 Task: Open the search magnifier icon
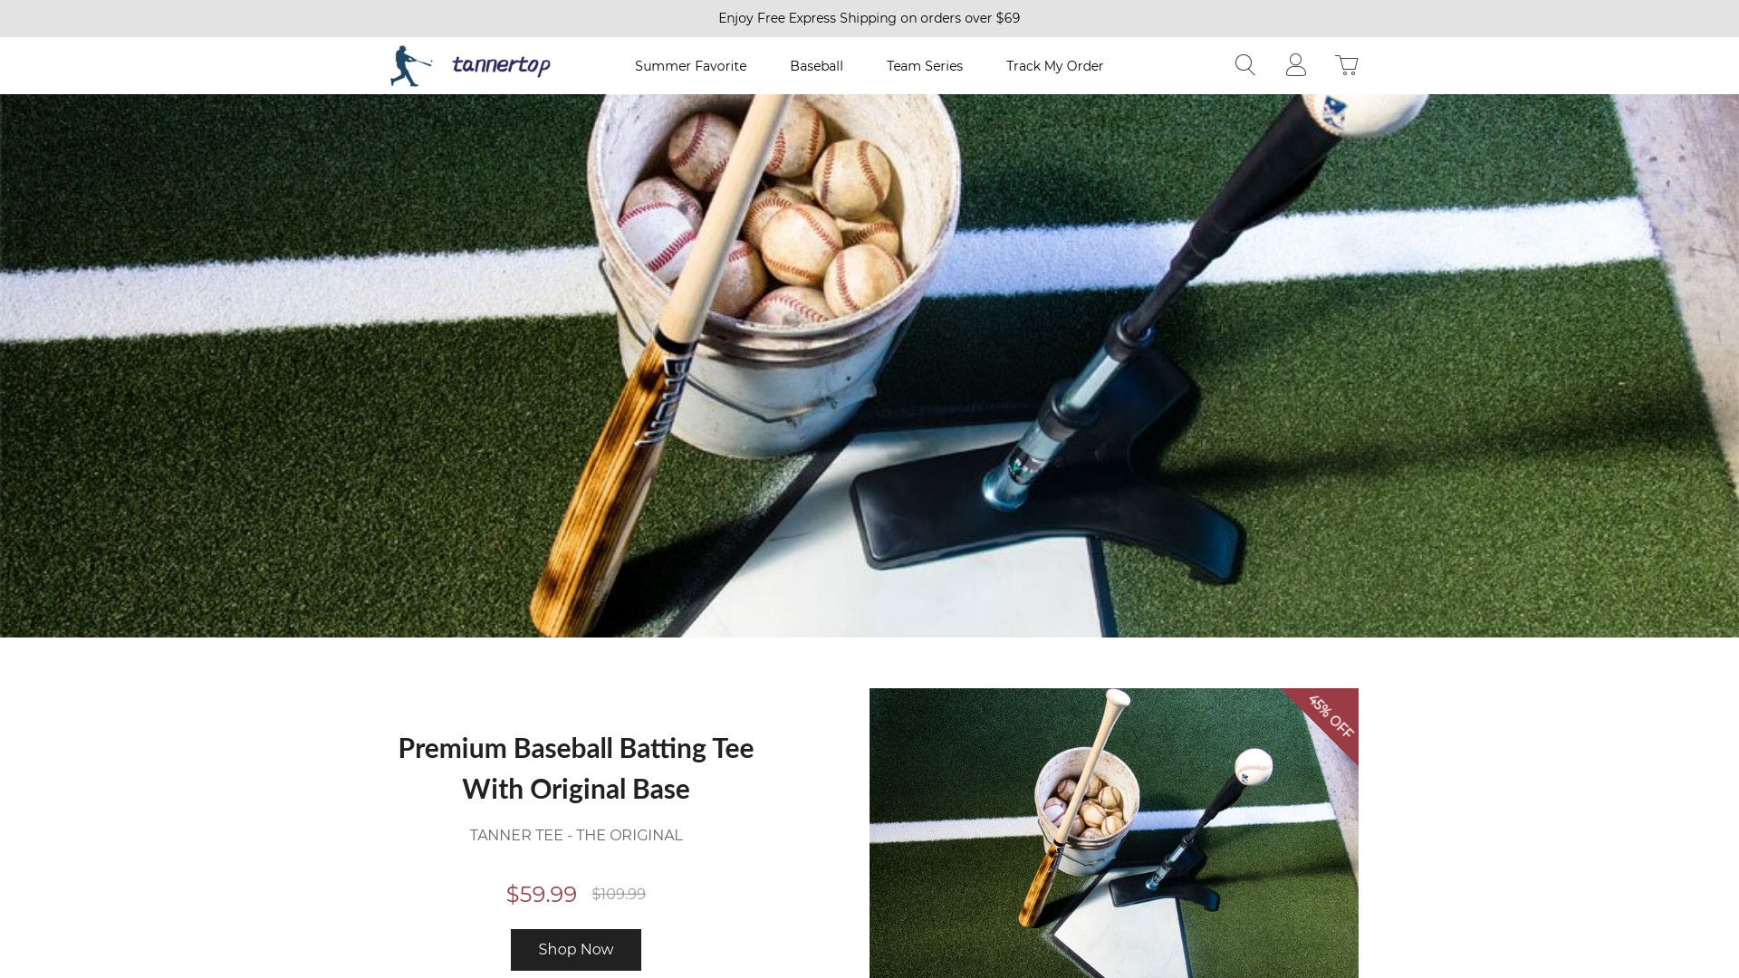point(1244,65)
